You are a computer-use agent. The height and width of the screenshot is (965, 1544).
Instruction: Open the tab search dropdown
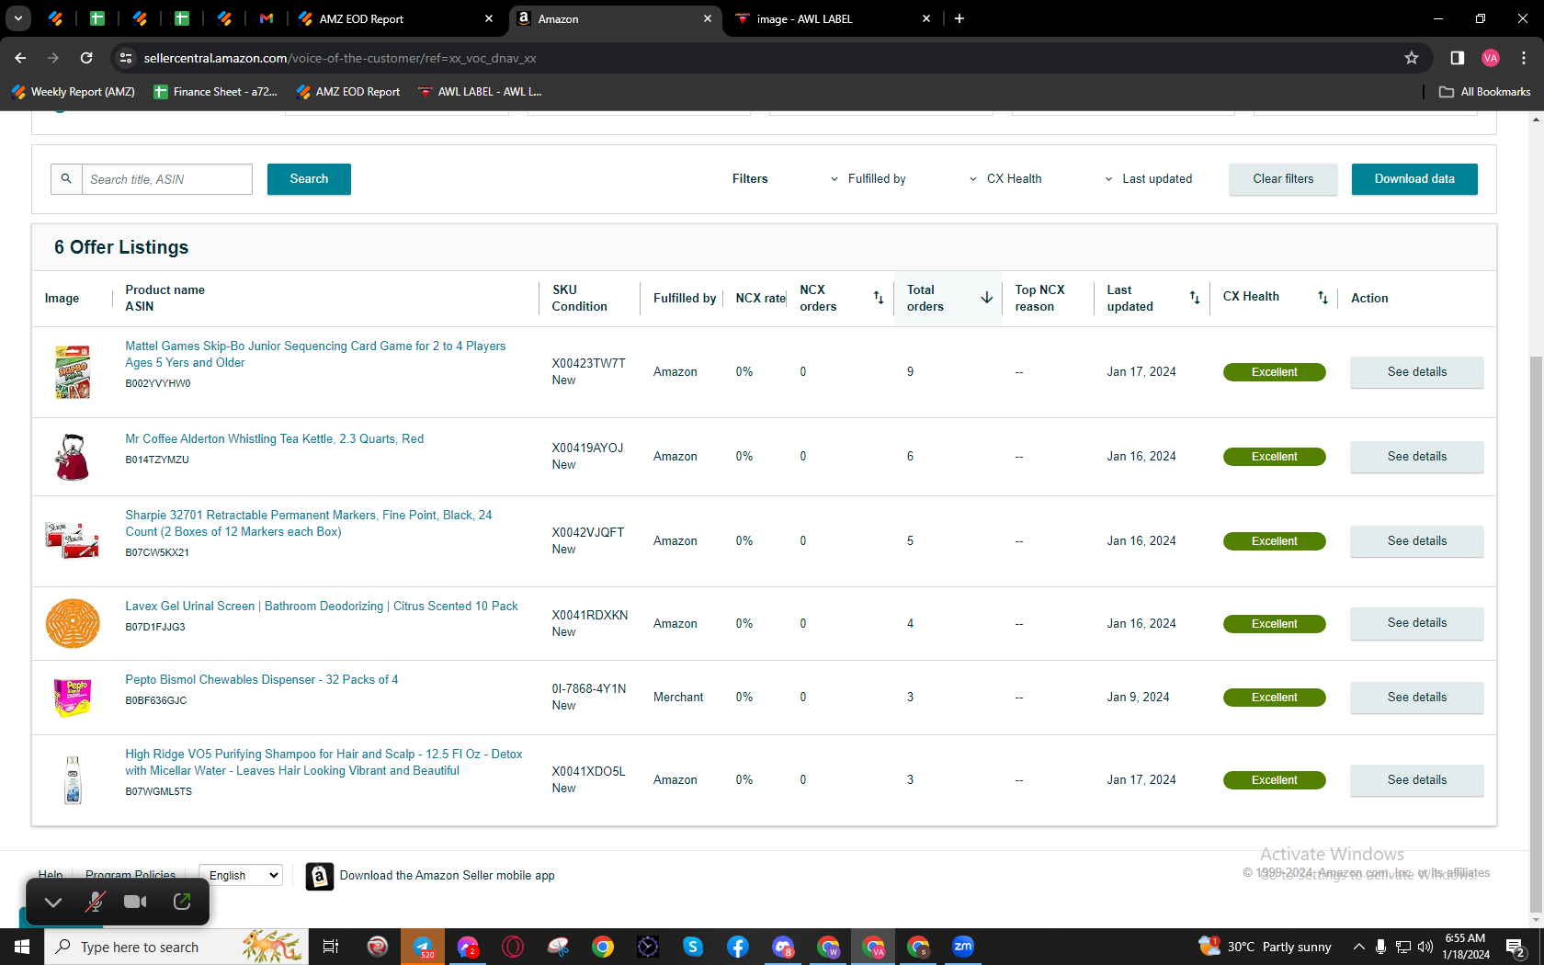18,18
